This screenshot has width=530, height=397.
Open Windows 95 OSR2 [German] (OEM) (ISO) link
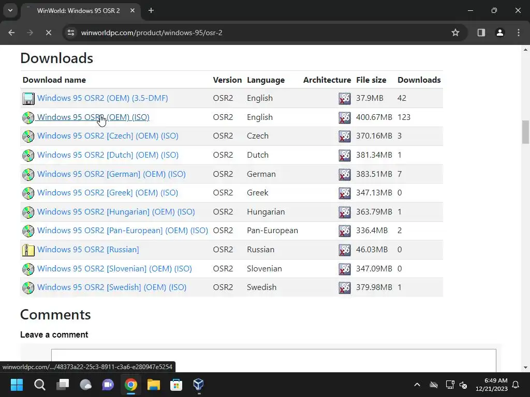[x=112, y=174]
